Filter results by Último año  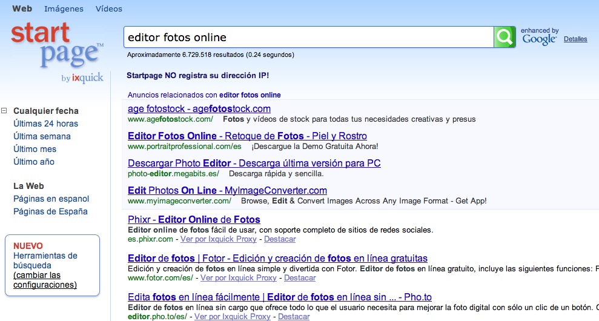(x=34, y=162)
